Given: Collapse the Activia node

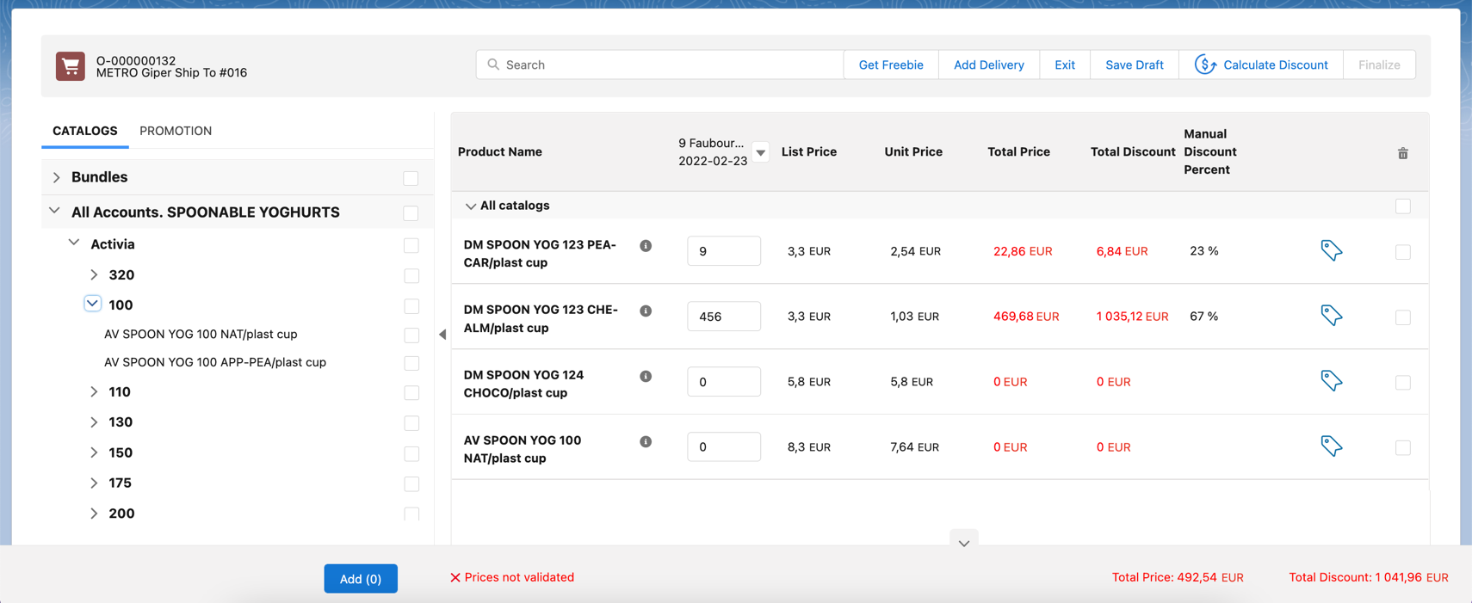Looking at the screenshot, I should tap(74, 243).
